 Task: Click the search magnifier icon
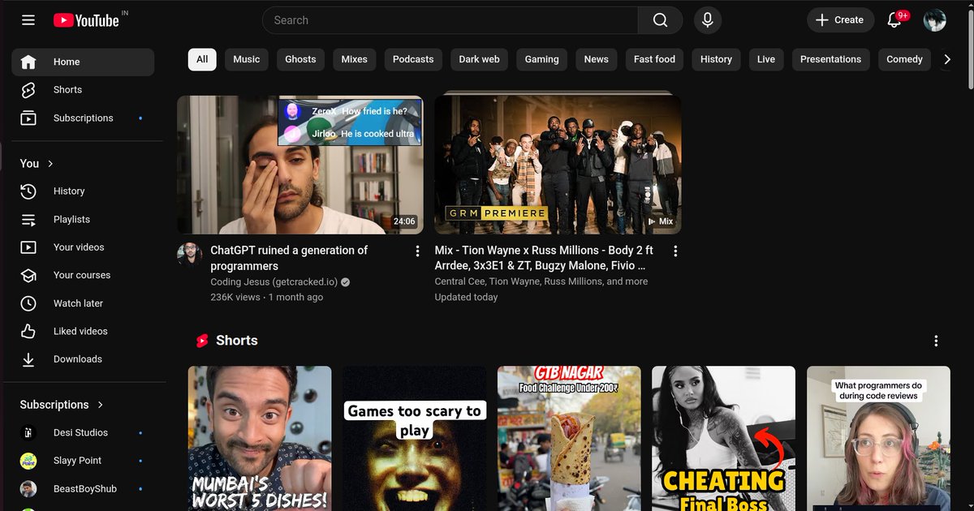[x=659, y=19]
